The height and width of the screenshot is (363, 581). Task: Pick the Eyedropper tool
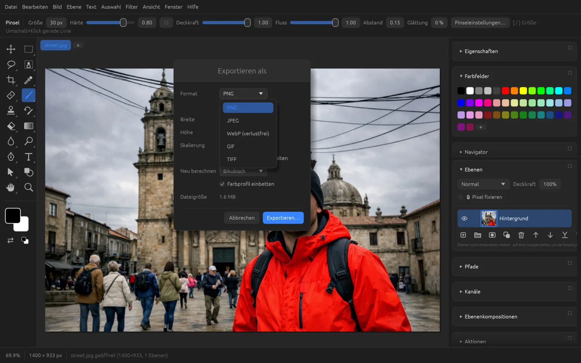[29, 80]
